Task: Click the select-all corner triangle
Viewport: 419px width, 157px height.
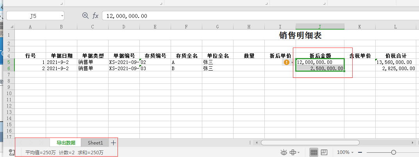Action: (12, 26)
